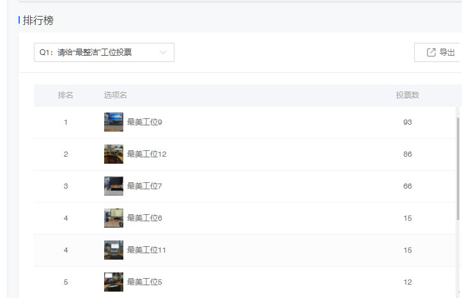The height and width of the screenshot is (298, 462).
Task: Click the vote count 93 for 最美工位9
Action: pyautogui.click(x=408, y=122)
